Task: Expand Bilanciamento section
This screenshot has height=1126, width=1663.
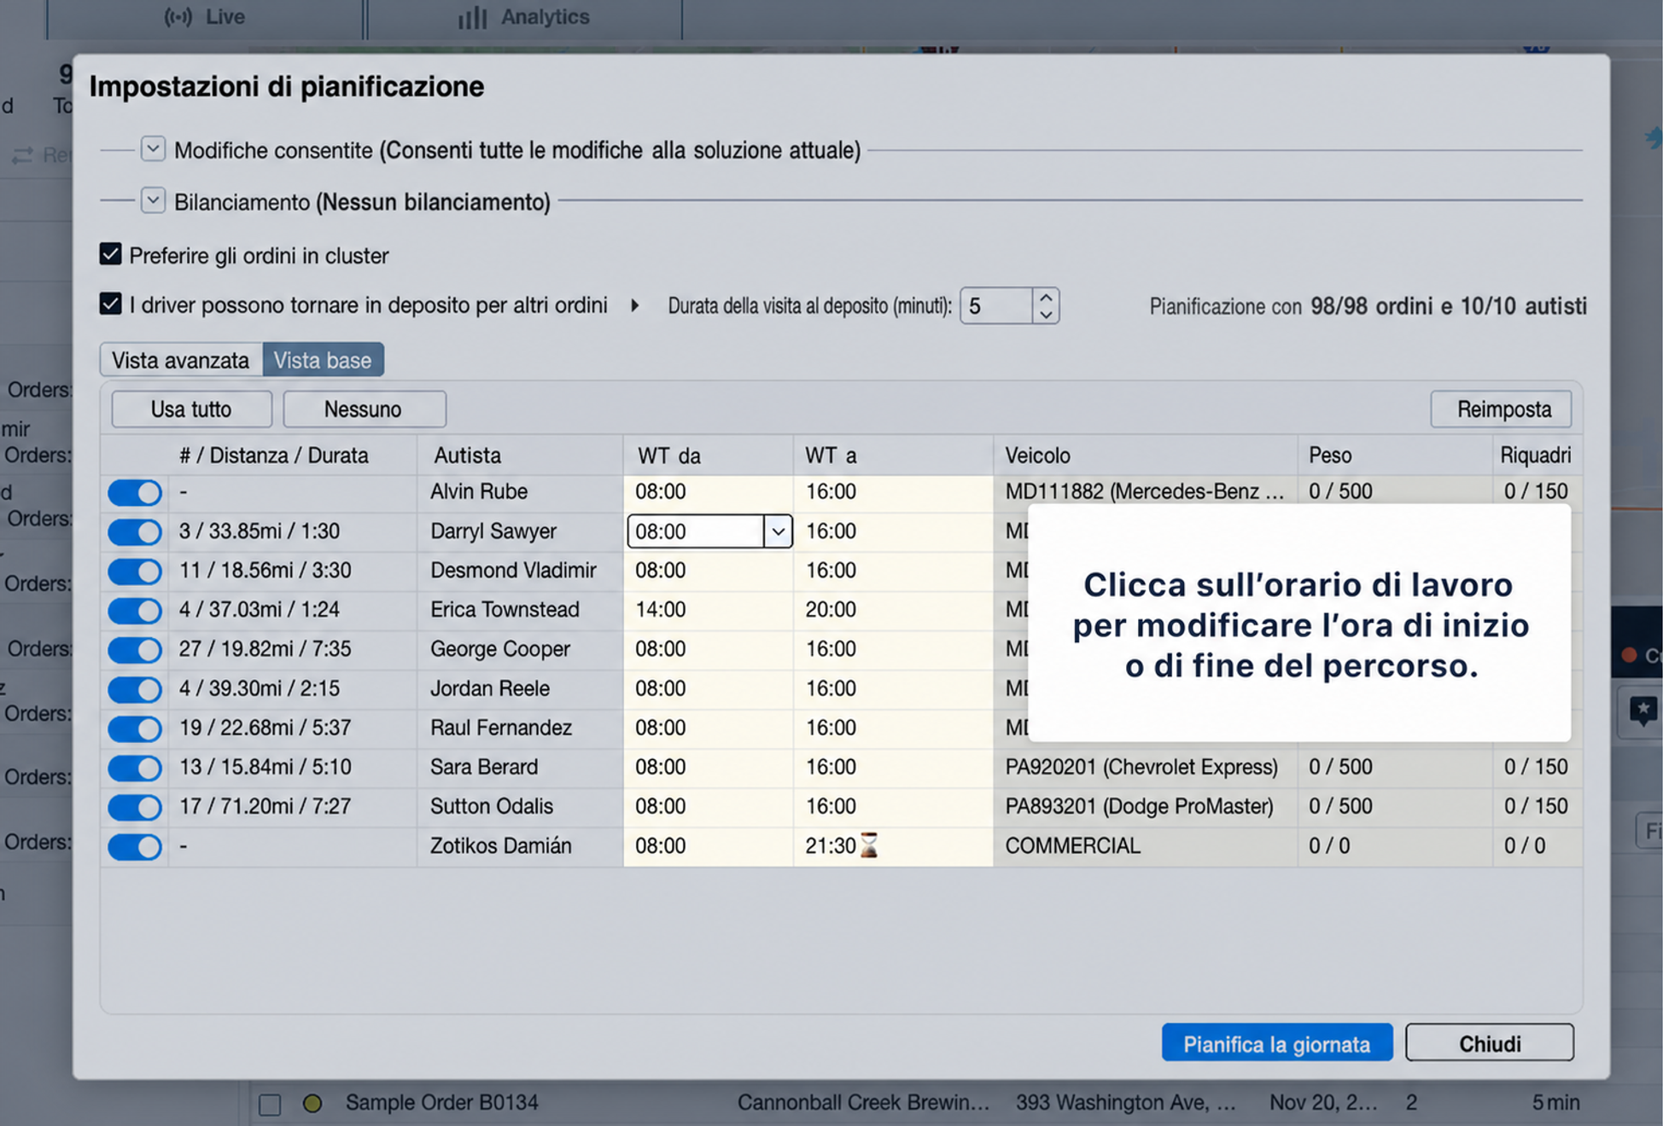Action: (x=153, y=200)
